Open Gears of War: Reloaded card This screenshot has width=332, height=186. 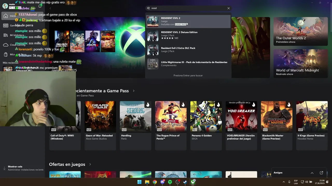(x=100, y=126)
